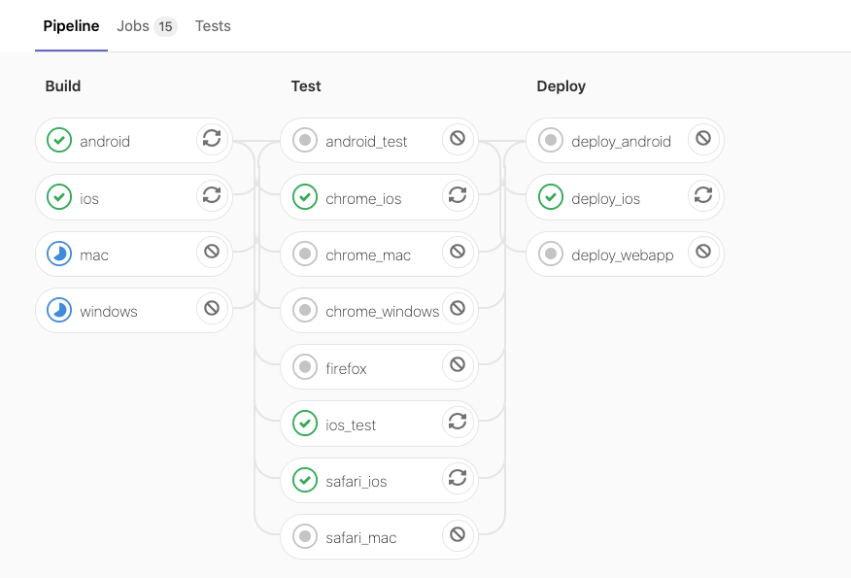Open the Tests tab
This screenshot has height=578, width=851.
coord(213,26)
